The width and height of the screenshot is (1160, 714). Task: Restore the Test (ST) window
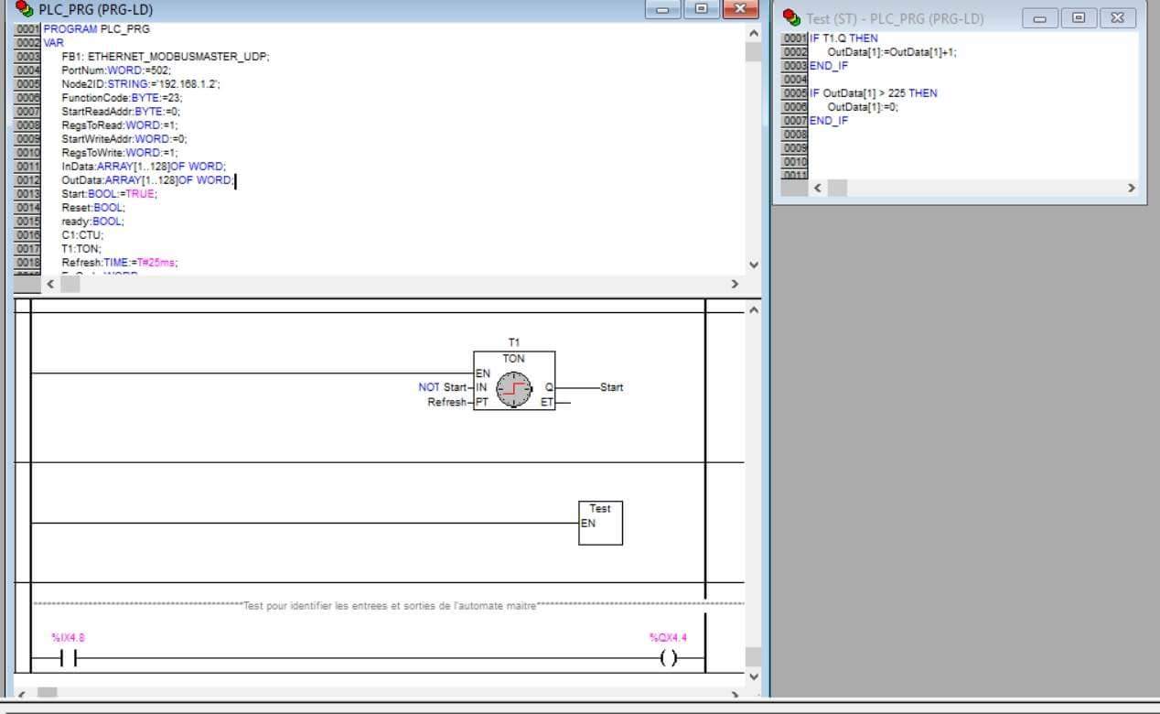tap(1079, 17)
